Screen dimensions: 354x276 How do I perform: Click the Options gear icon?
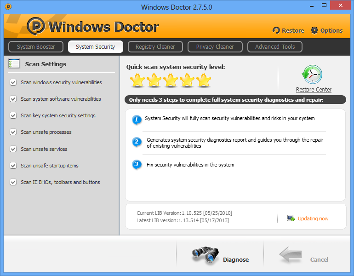(314, 30)
